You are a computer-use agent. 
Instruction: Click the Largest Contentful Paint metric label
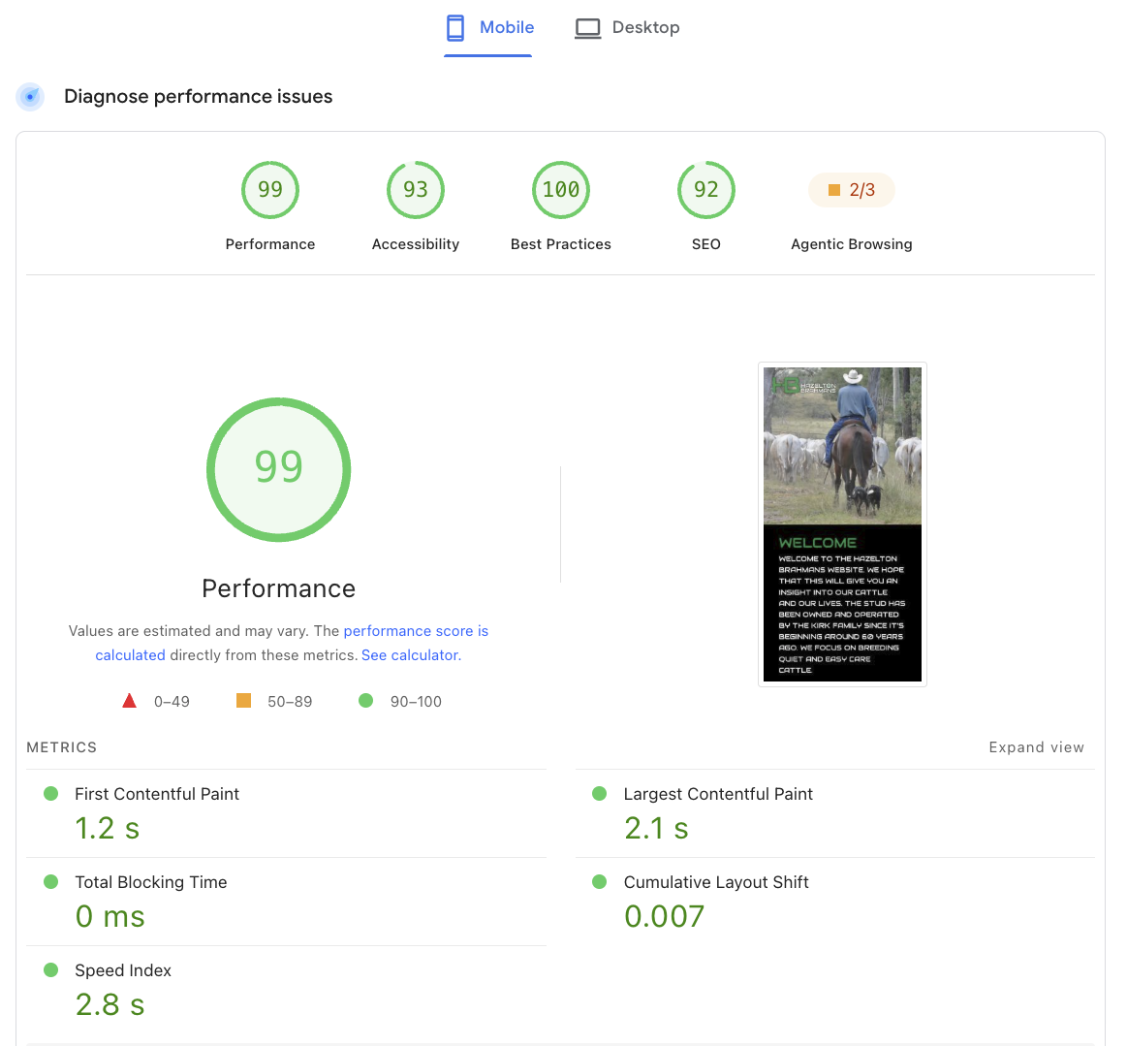coord(718,794)
